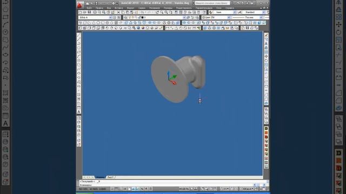Screen dimensions: 346x194
Task: Toggle Polar tracking in status bar
Action: [x=125, y=189]
